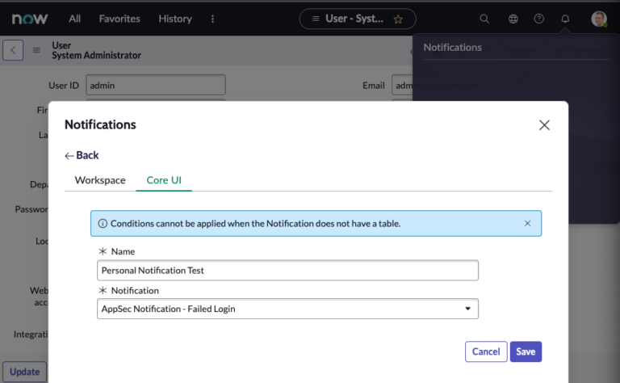Open the History menu
This screenshot has height=383, width=620.
tap(175, 19)
